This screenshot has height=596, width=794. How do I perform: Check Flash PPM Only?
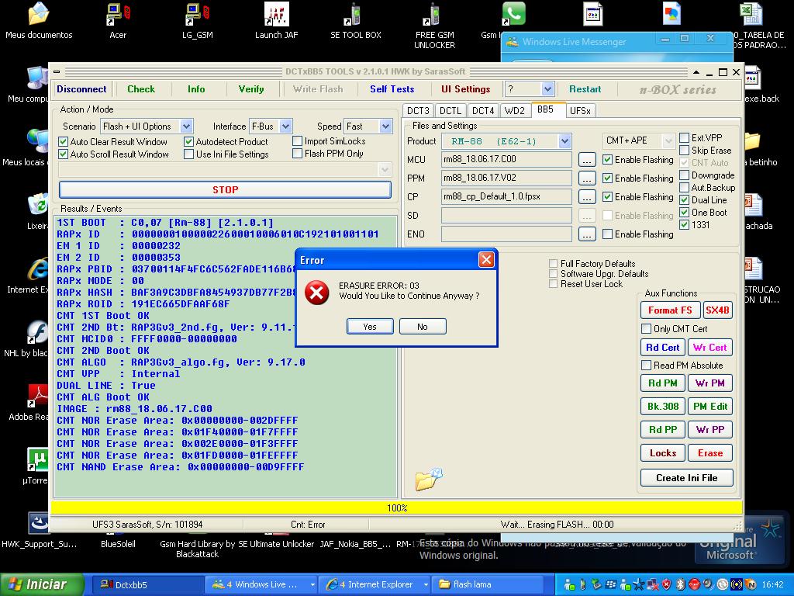[x=297, y=153]
